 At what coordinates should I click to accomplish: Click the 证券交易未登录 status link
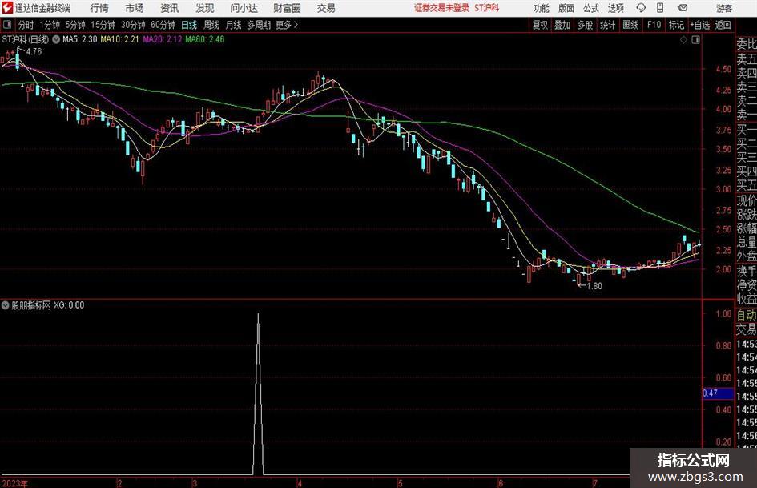point(441,8)
